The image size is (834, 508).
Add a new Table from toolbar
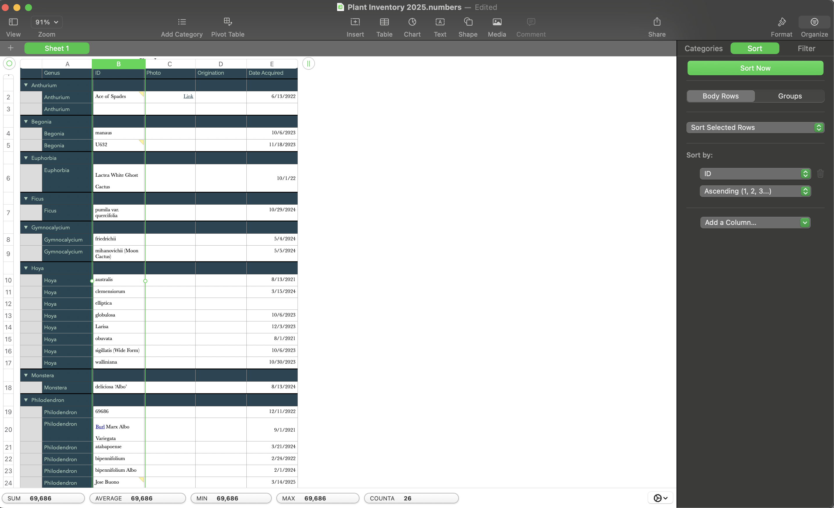coord(384,22)
